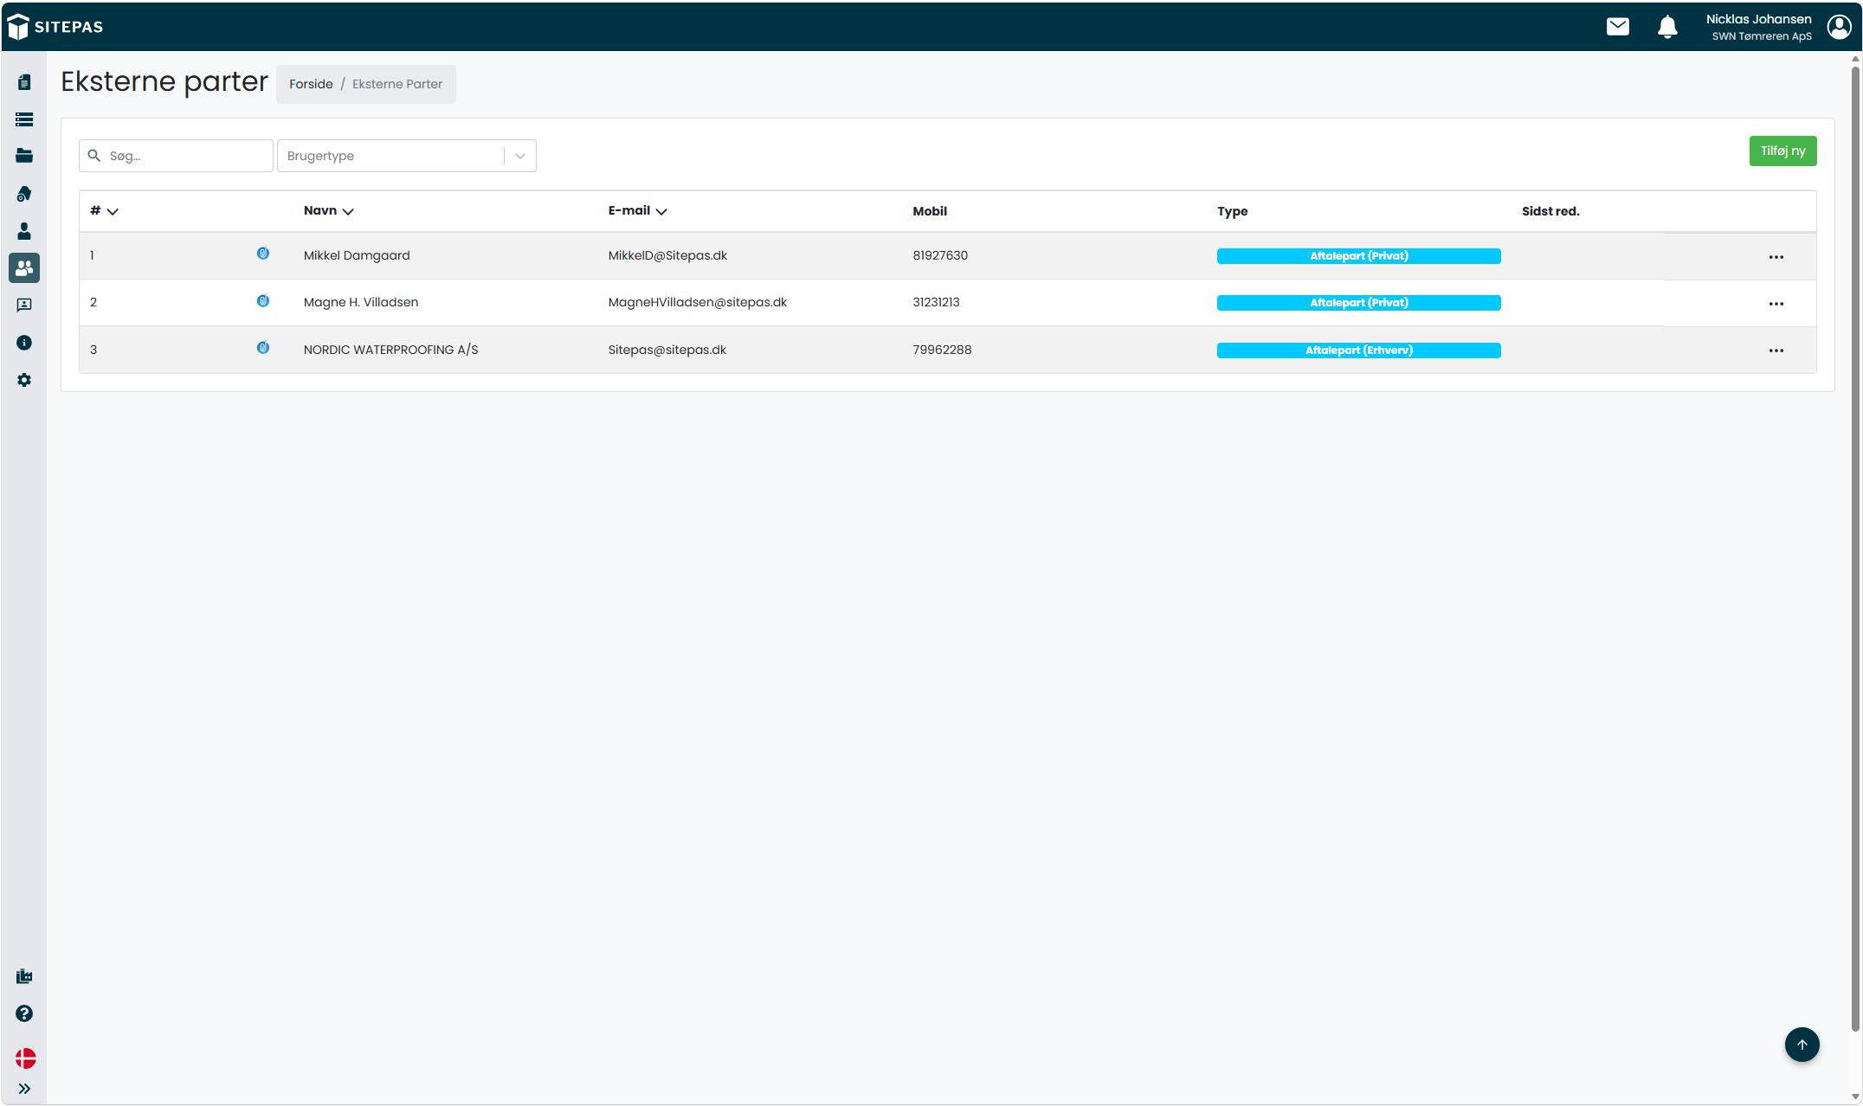
Task: Click mobile number 79962288
Action: pyautogui.click(x=942, y=350)
